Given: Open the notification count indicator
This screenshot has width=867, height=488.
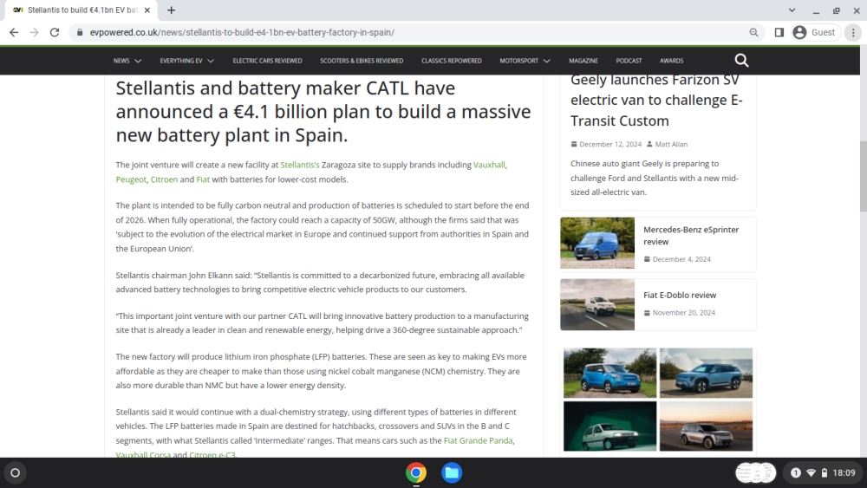Looking at the screenshot, I should 796,472.
